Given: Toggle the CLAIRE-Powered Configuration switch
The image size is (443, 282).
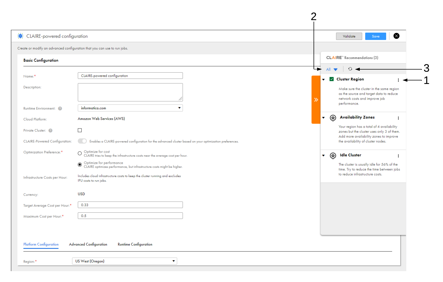Looking at the screenshot, I should point(82,141).
